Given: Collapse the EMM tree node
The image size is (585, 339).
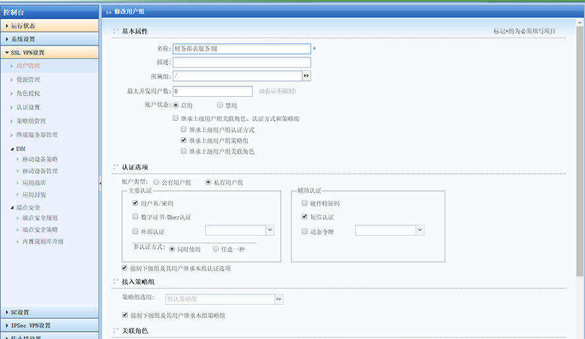Looking at the screenshot, I should pos(13,149).
